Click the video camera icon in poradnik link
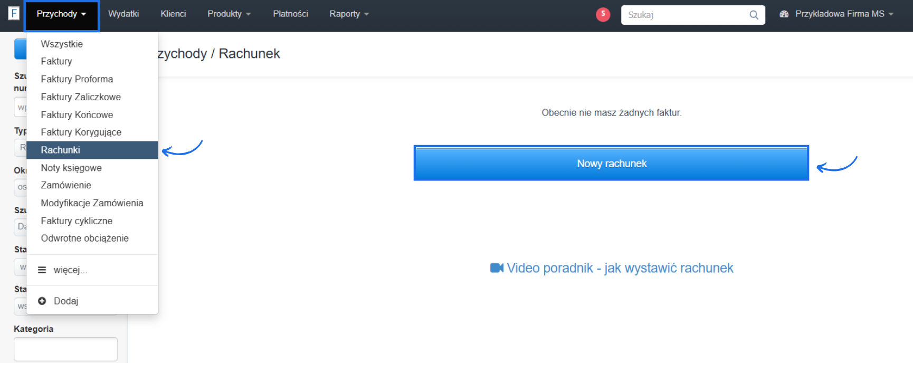The image size is (913, 372). tap(497, 268)
